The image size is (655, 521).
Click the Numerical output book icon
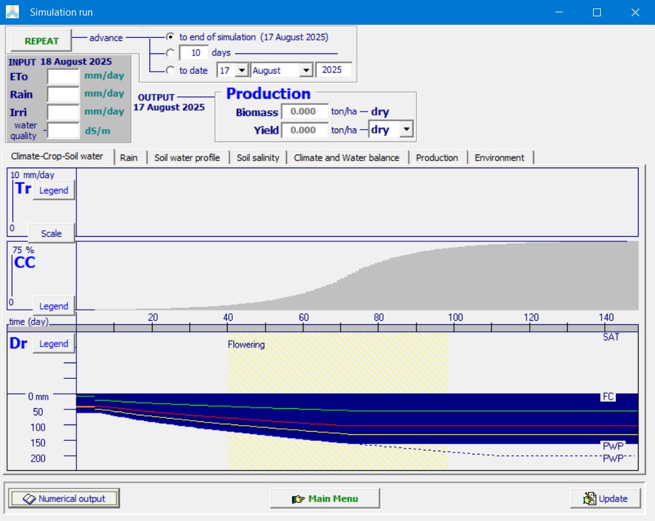click(29, 499)
